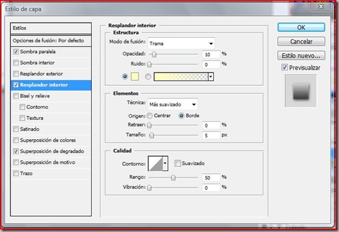Open the Modo de fusión dropdown
Screen dimensions: 339x232
(x=181, y=44)
